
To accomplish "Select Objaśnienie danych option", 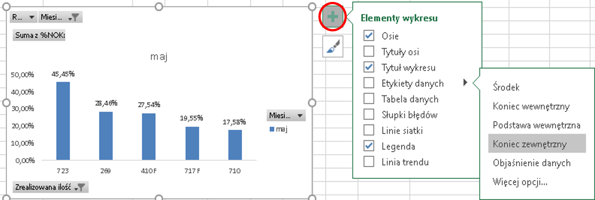I will 532,163.
